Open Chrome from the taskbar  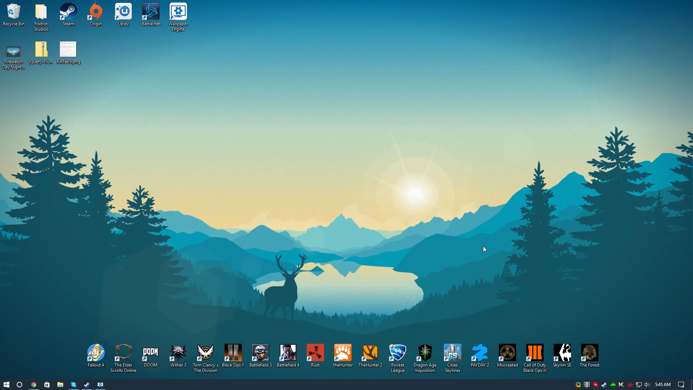(34, 385)
